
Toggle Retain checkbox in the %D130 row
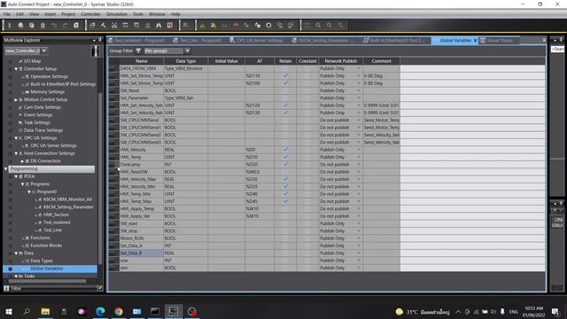click(285, 113)
